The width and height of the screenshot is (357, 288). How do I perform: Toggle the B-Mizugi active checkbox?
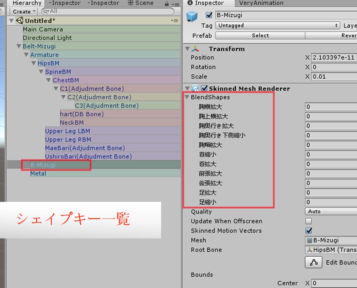point(209,15)
